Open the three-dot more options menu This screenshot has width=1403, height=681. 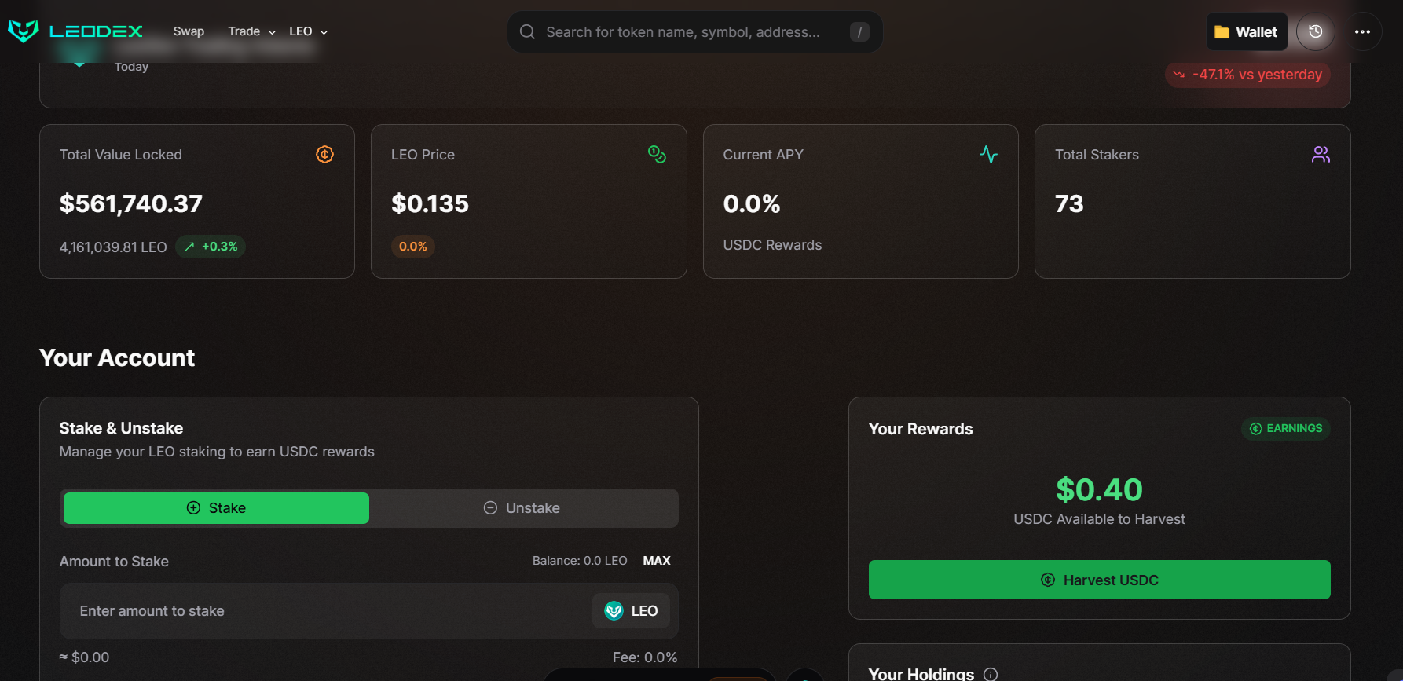1362,32
